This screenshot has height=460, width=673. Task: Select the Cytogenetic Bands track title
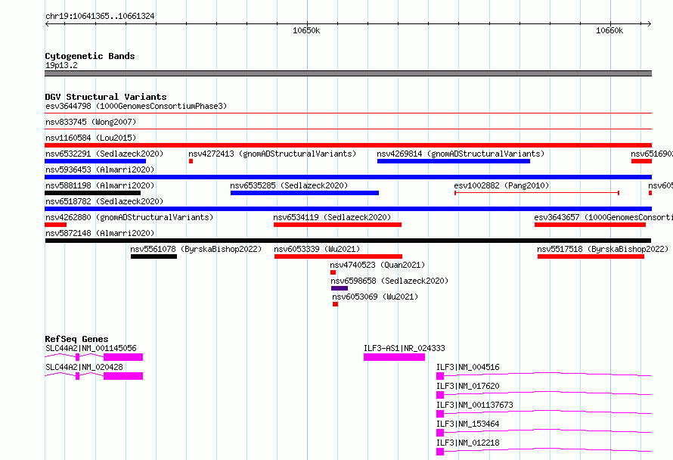pos(90,56)
